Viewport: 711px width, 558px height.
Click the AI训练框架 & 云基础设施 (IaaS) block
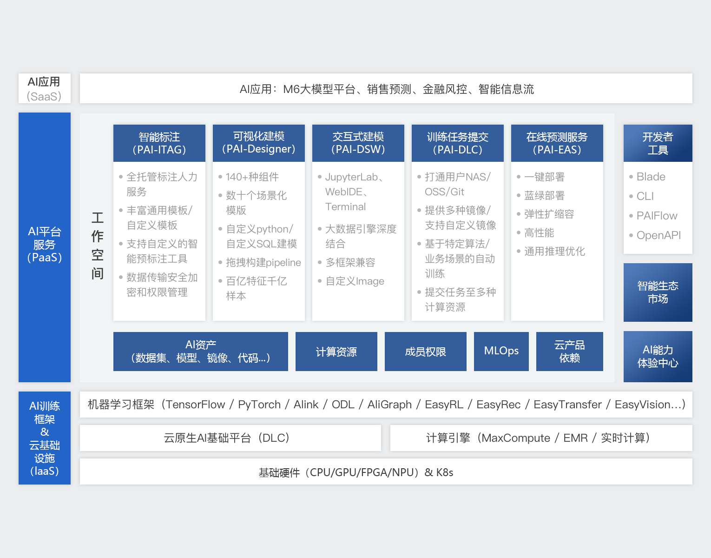coord(45,438)
